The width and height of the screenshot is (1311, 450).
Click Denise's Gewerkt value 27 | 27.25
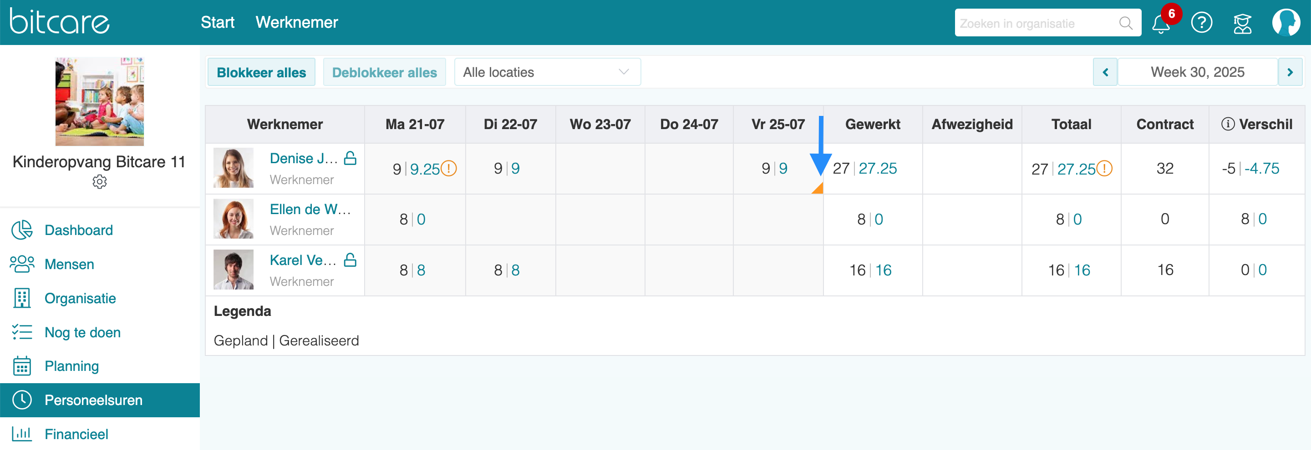coord(865,169)
